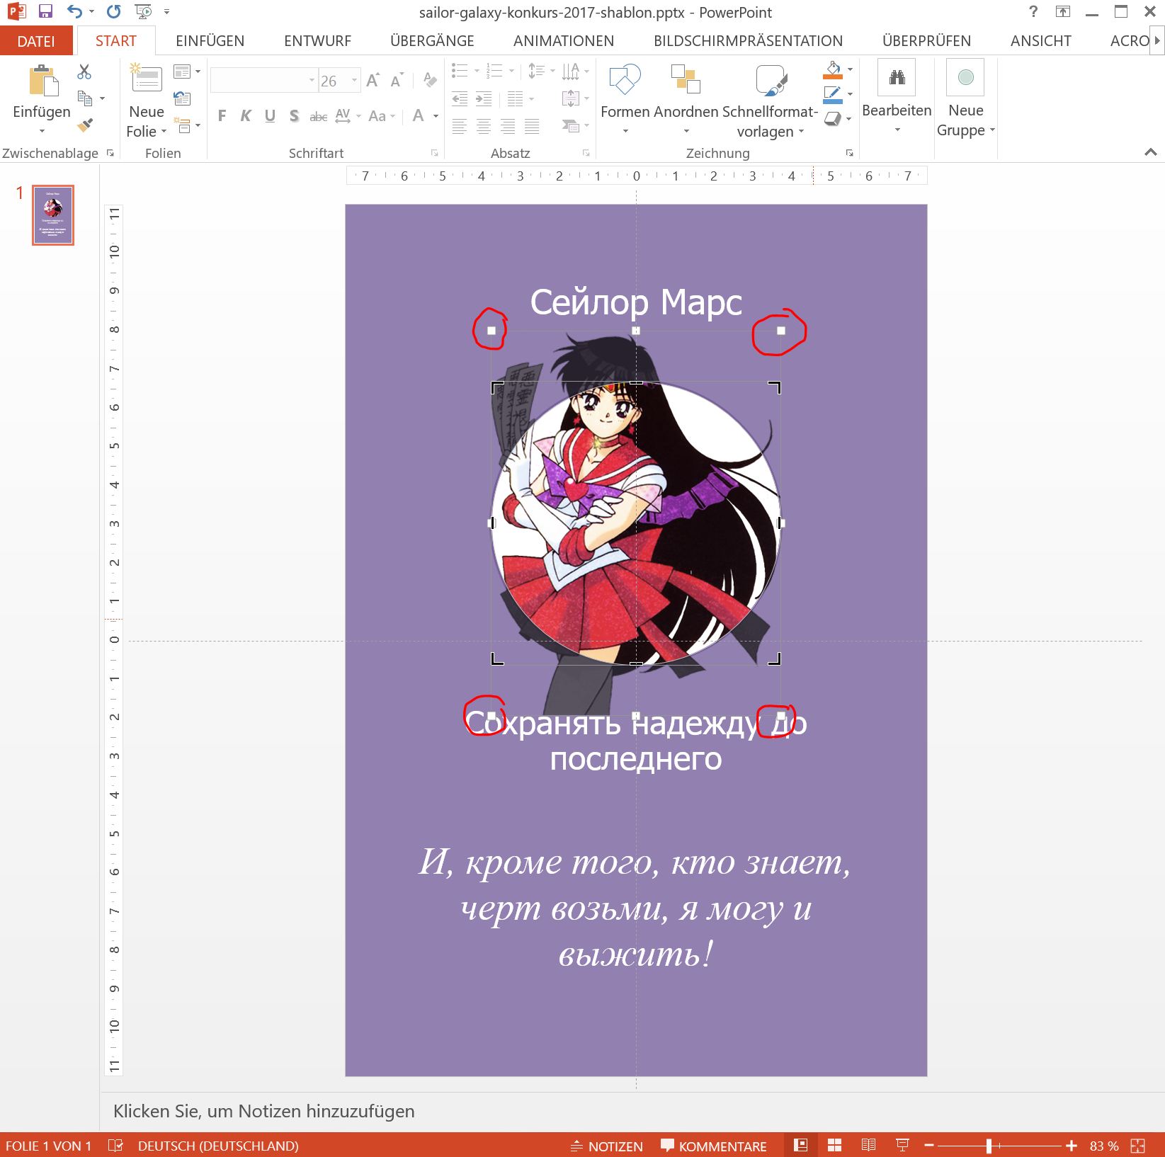Toggle italic formatting (K)

tap(246, 116)
